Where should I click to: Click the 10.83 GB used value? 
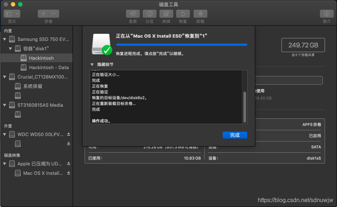pyautogui.click(x=192, y=159)
